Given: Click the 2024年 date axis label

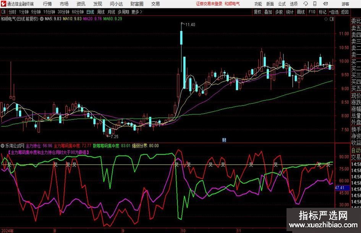Looking at the screenshot, I should point(7,231).
